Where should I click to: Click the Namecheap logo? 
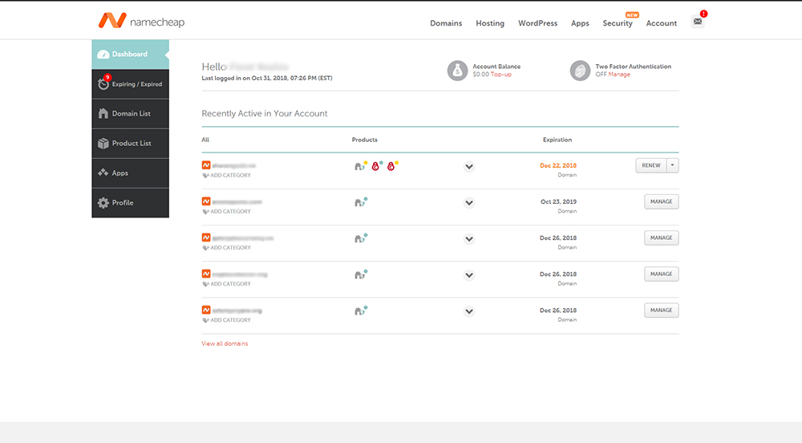[x=142, y=21]
